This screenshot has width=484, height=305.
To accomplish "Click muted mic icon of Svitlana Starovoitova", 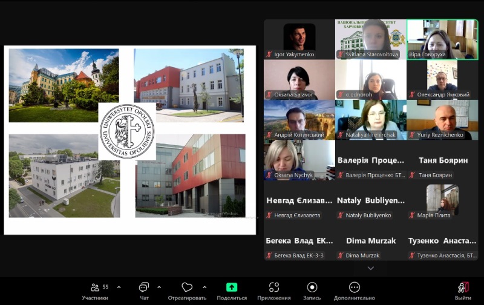I will tap(341, 54).
